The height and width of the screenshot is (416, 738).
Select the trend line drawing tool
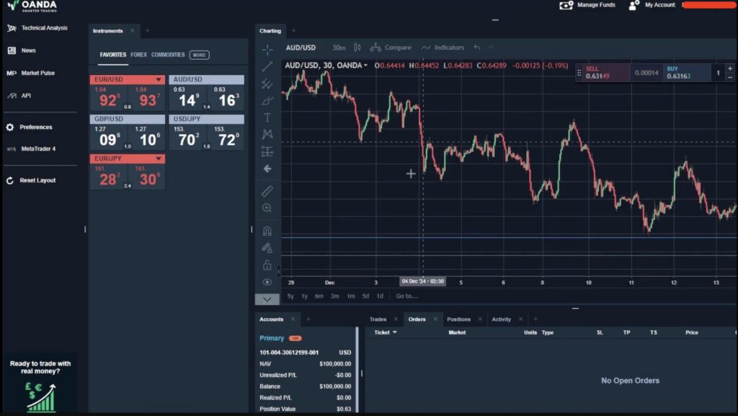point(267,66)
